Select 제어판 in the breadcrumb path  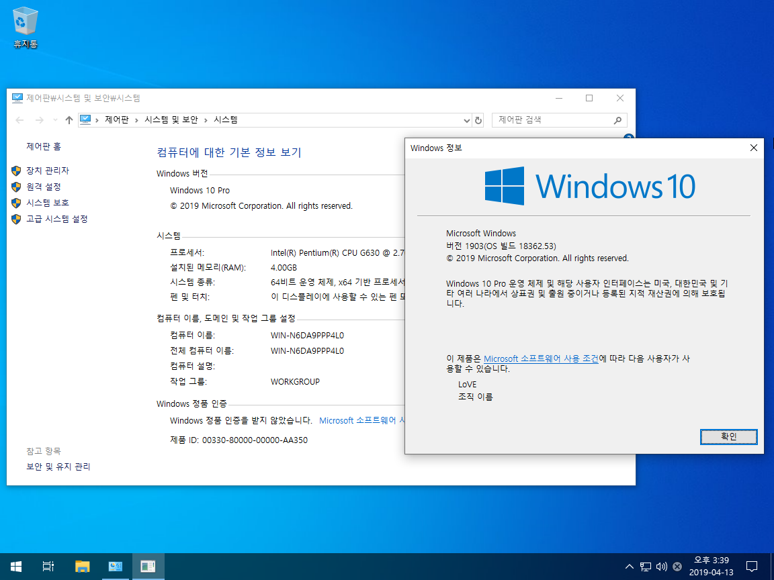[116, 120]
